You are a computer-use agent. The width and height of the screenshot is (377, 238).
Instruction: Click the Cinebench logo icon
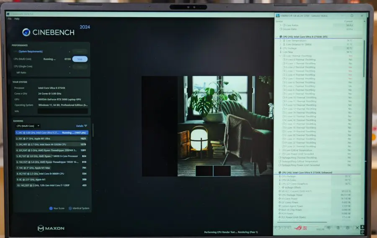click(x=26, y=32)
